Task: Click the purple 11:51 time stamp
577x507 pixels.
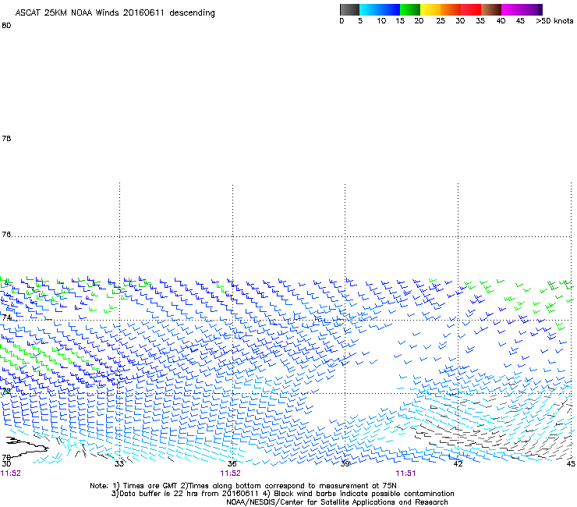Action: [x=405, y=473]
